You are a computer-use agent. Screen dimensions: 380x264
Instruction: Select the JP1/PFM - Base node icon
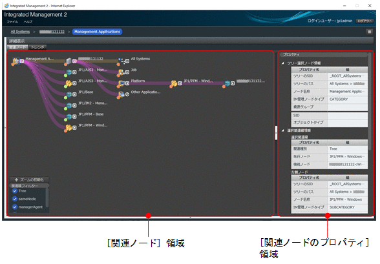point(69,117)
